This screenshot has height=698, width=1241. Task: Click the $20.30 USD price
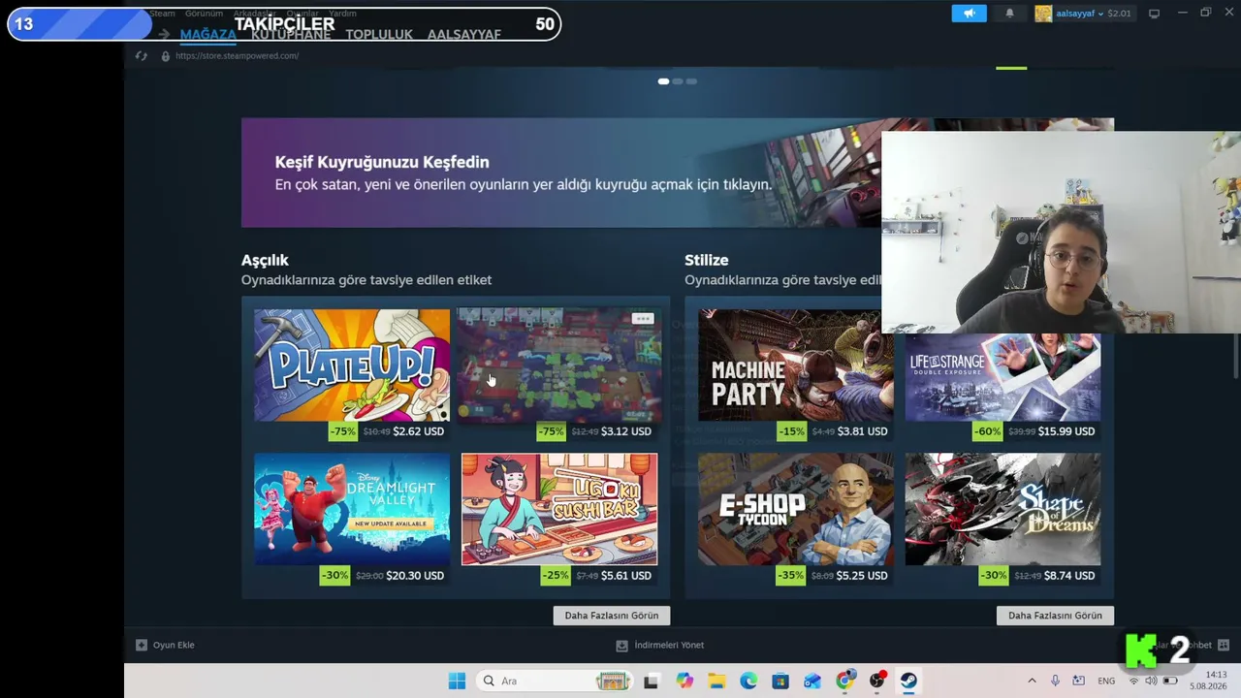(x=415, y=575)
